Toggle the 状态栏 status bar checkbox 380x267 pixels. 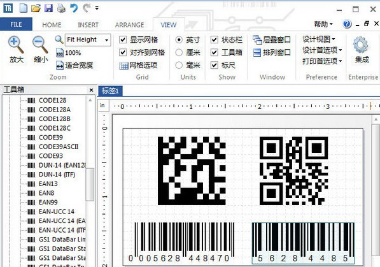[215, 40]
